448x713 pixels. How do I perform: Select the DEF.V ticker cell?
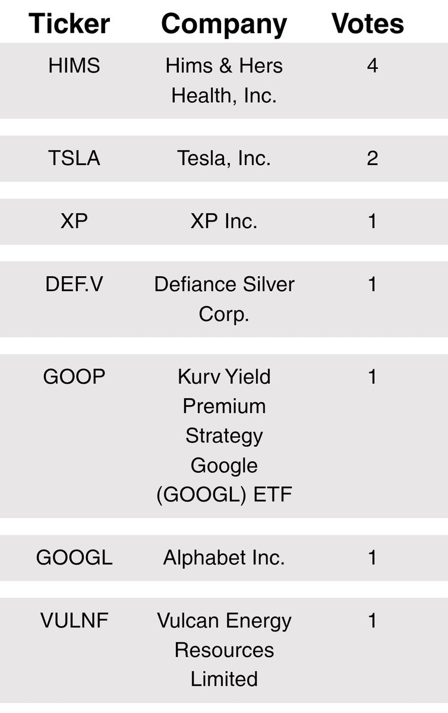click(x=74, y=285)
